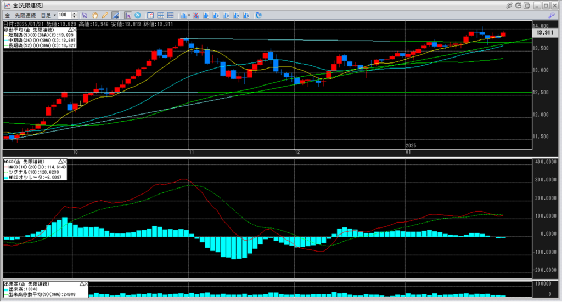This screenshot has width=562, height=302.
Task: Select the arrow pointer tool in the toolbar
Action: [x=85, y=15]
